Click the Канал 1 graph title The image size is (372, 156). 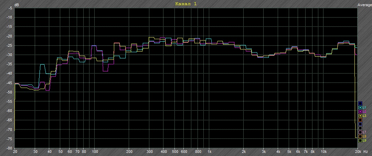coord(186,4)
